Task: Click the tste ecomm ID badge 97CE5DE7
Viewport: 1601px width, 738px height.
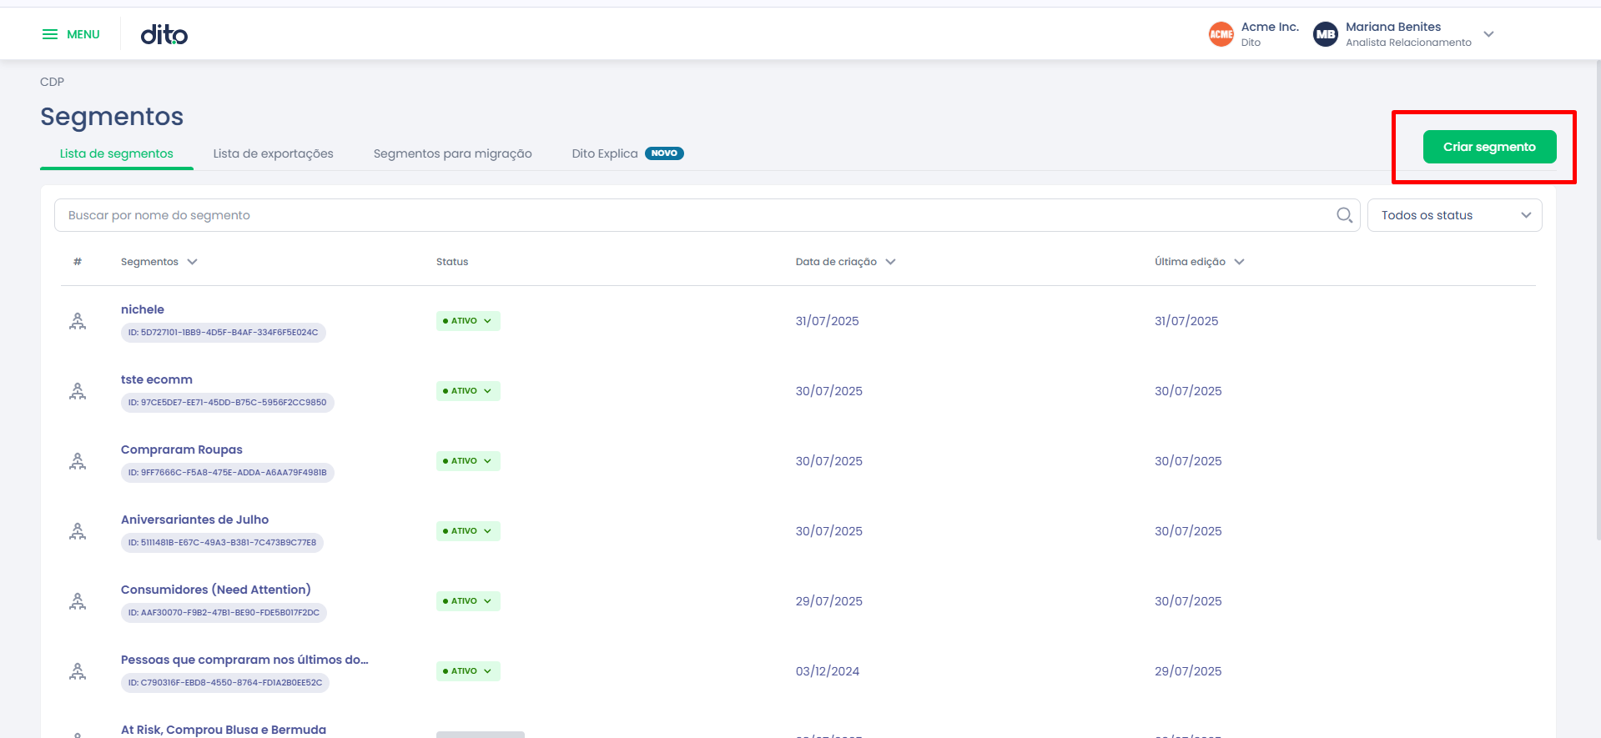Action: pos(228,403)
